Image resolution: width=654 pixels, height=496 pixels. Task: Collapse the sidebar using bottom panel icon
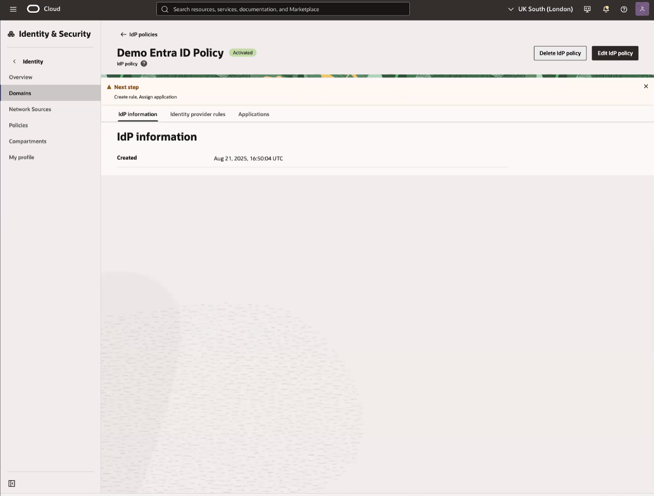click(x=12, y=484)
